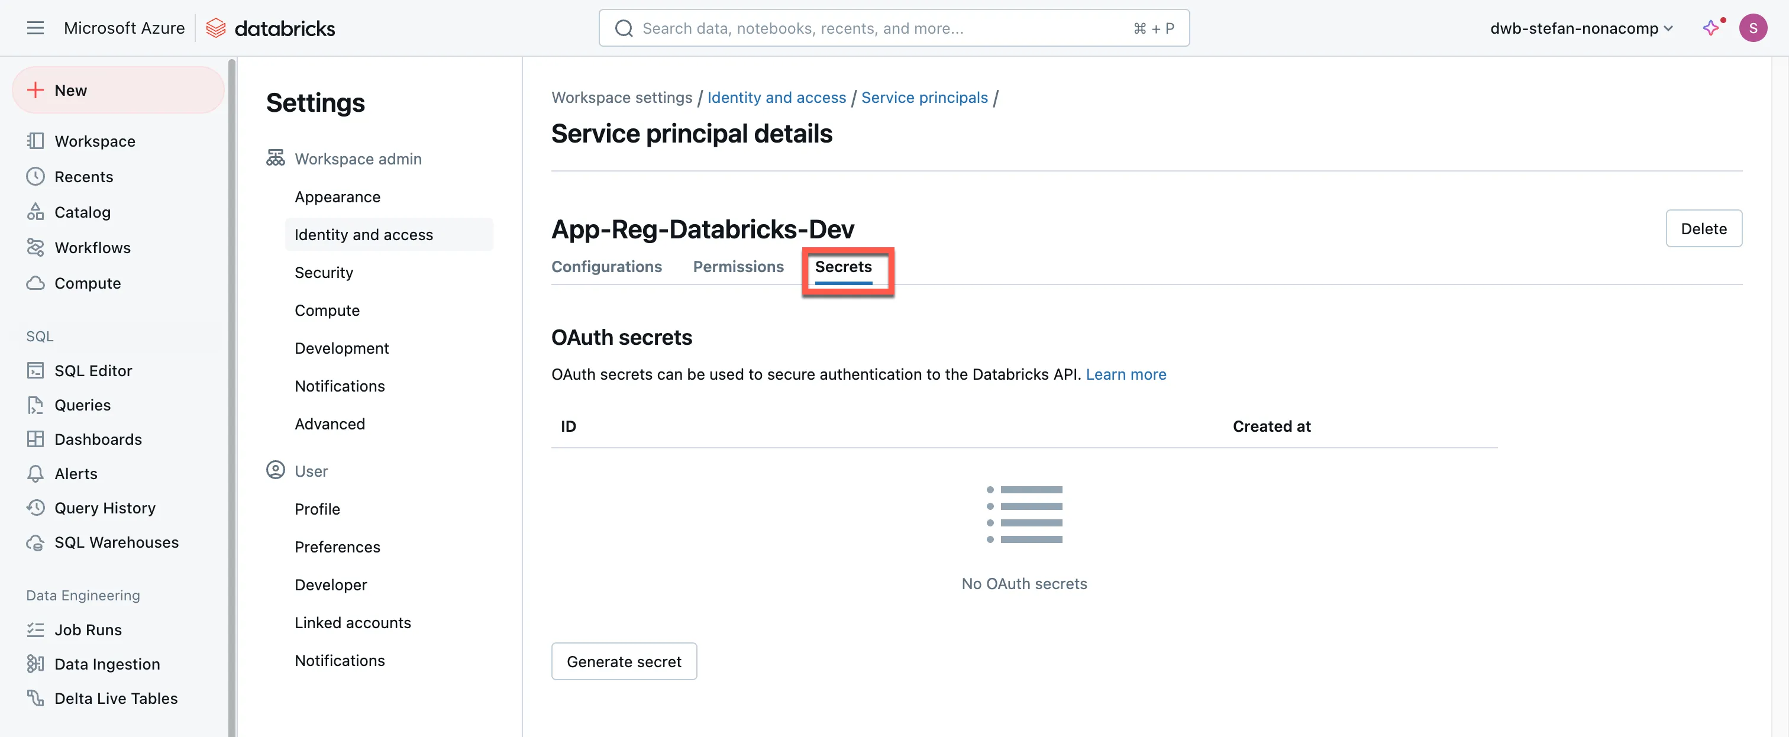Delete the App-Reg-Databricks-Dev service principal
The image size is (1789, 737).
(x=1703, y=228)
